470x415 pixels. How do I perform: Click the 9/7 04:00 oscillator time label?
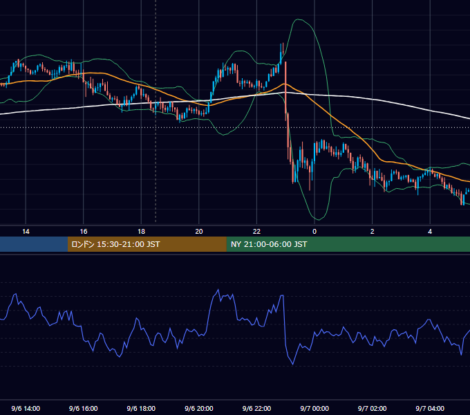click(430, 408)
